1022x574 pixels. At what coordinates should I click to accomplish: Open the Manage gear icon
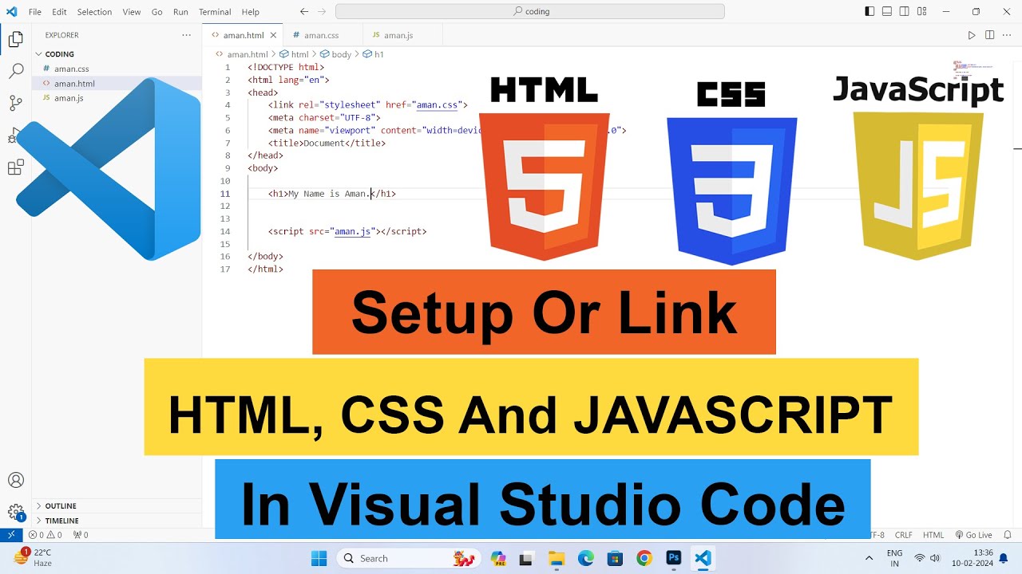pyautogui.click(x=15, y=512)
